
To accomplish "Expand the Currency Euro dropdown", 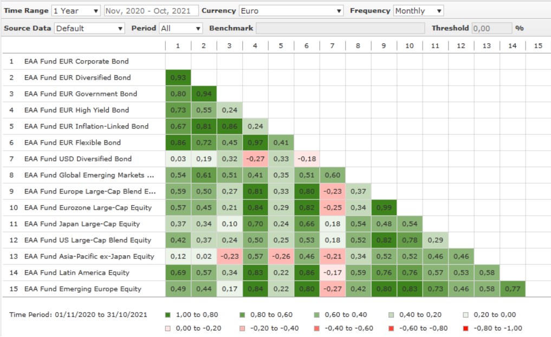I will pos(291,11).
